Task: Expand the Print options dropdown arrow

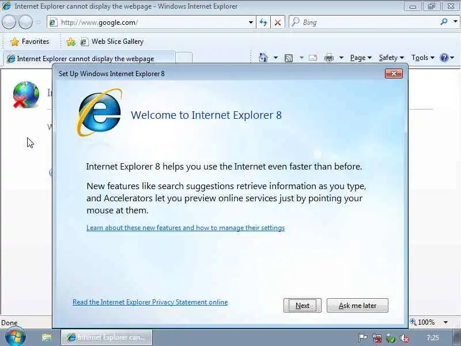Action: tap(341, 58)
